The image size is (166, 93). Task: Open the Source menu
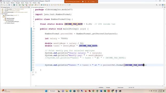click(x=8, y=3)
